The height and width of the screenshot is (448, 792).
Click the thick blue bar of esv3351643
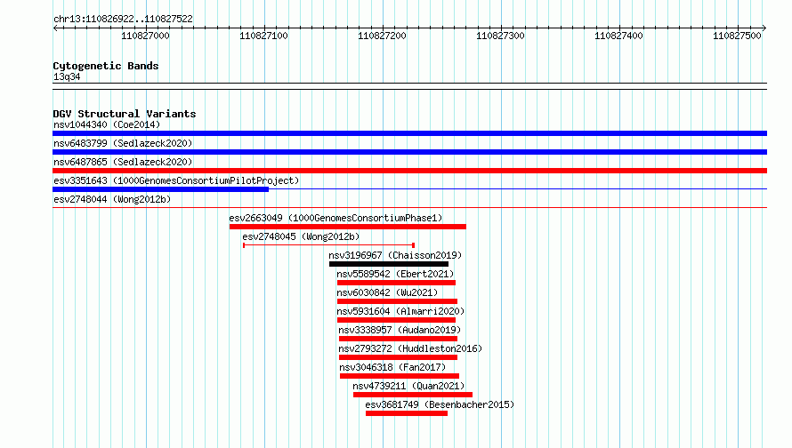160,189
